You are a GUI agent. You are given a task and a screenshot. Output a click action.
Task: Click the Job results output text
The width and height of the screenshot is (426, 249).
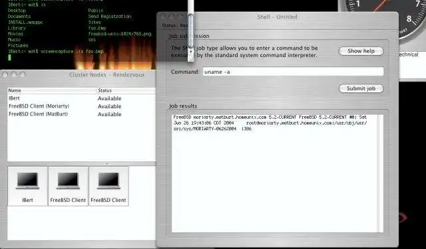click(270, 123)
